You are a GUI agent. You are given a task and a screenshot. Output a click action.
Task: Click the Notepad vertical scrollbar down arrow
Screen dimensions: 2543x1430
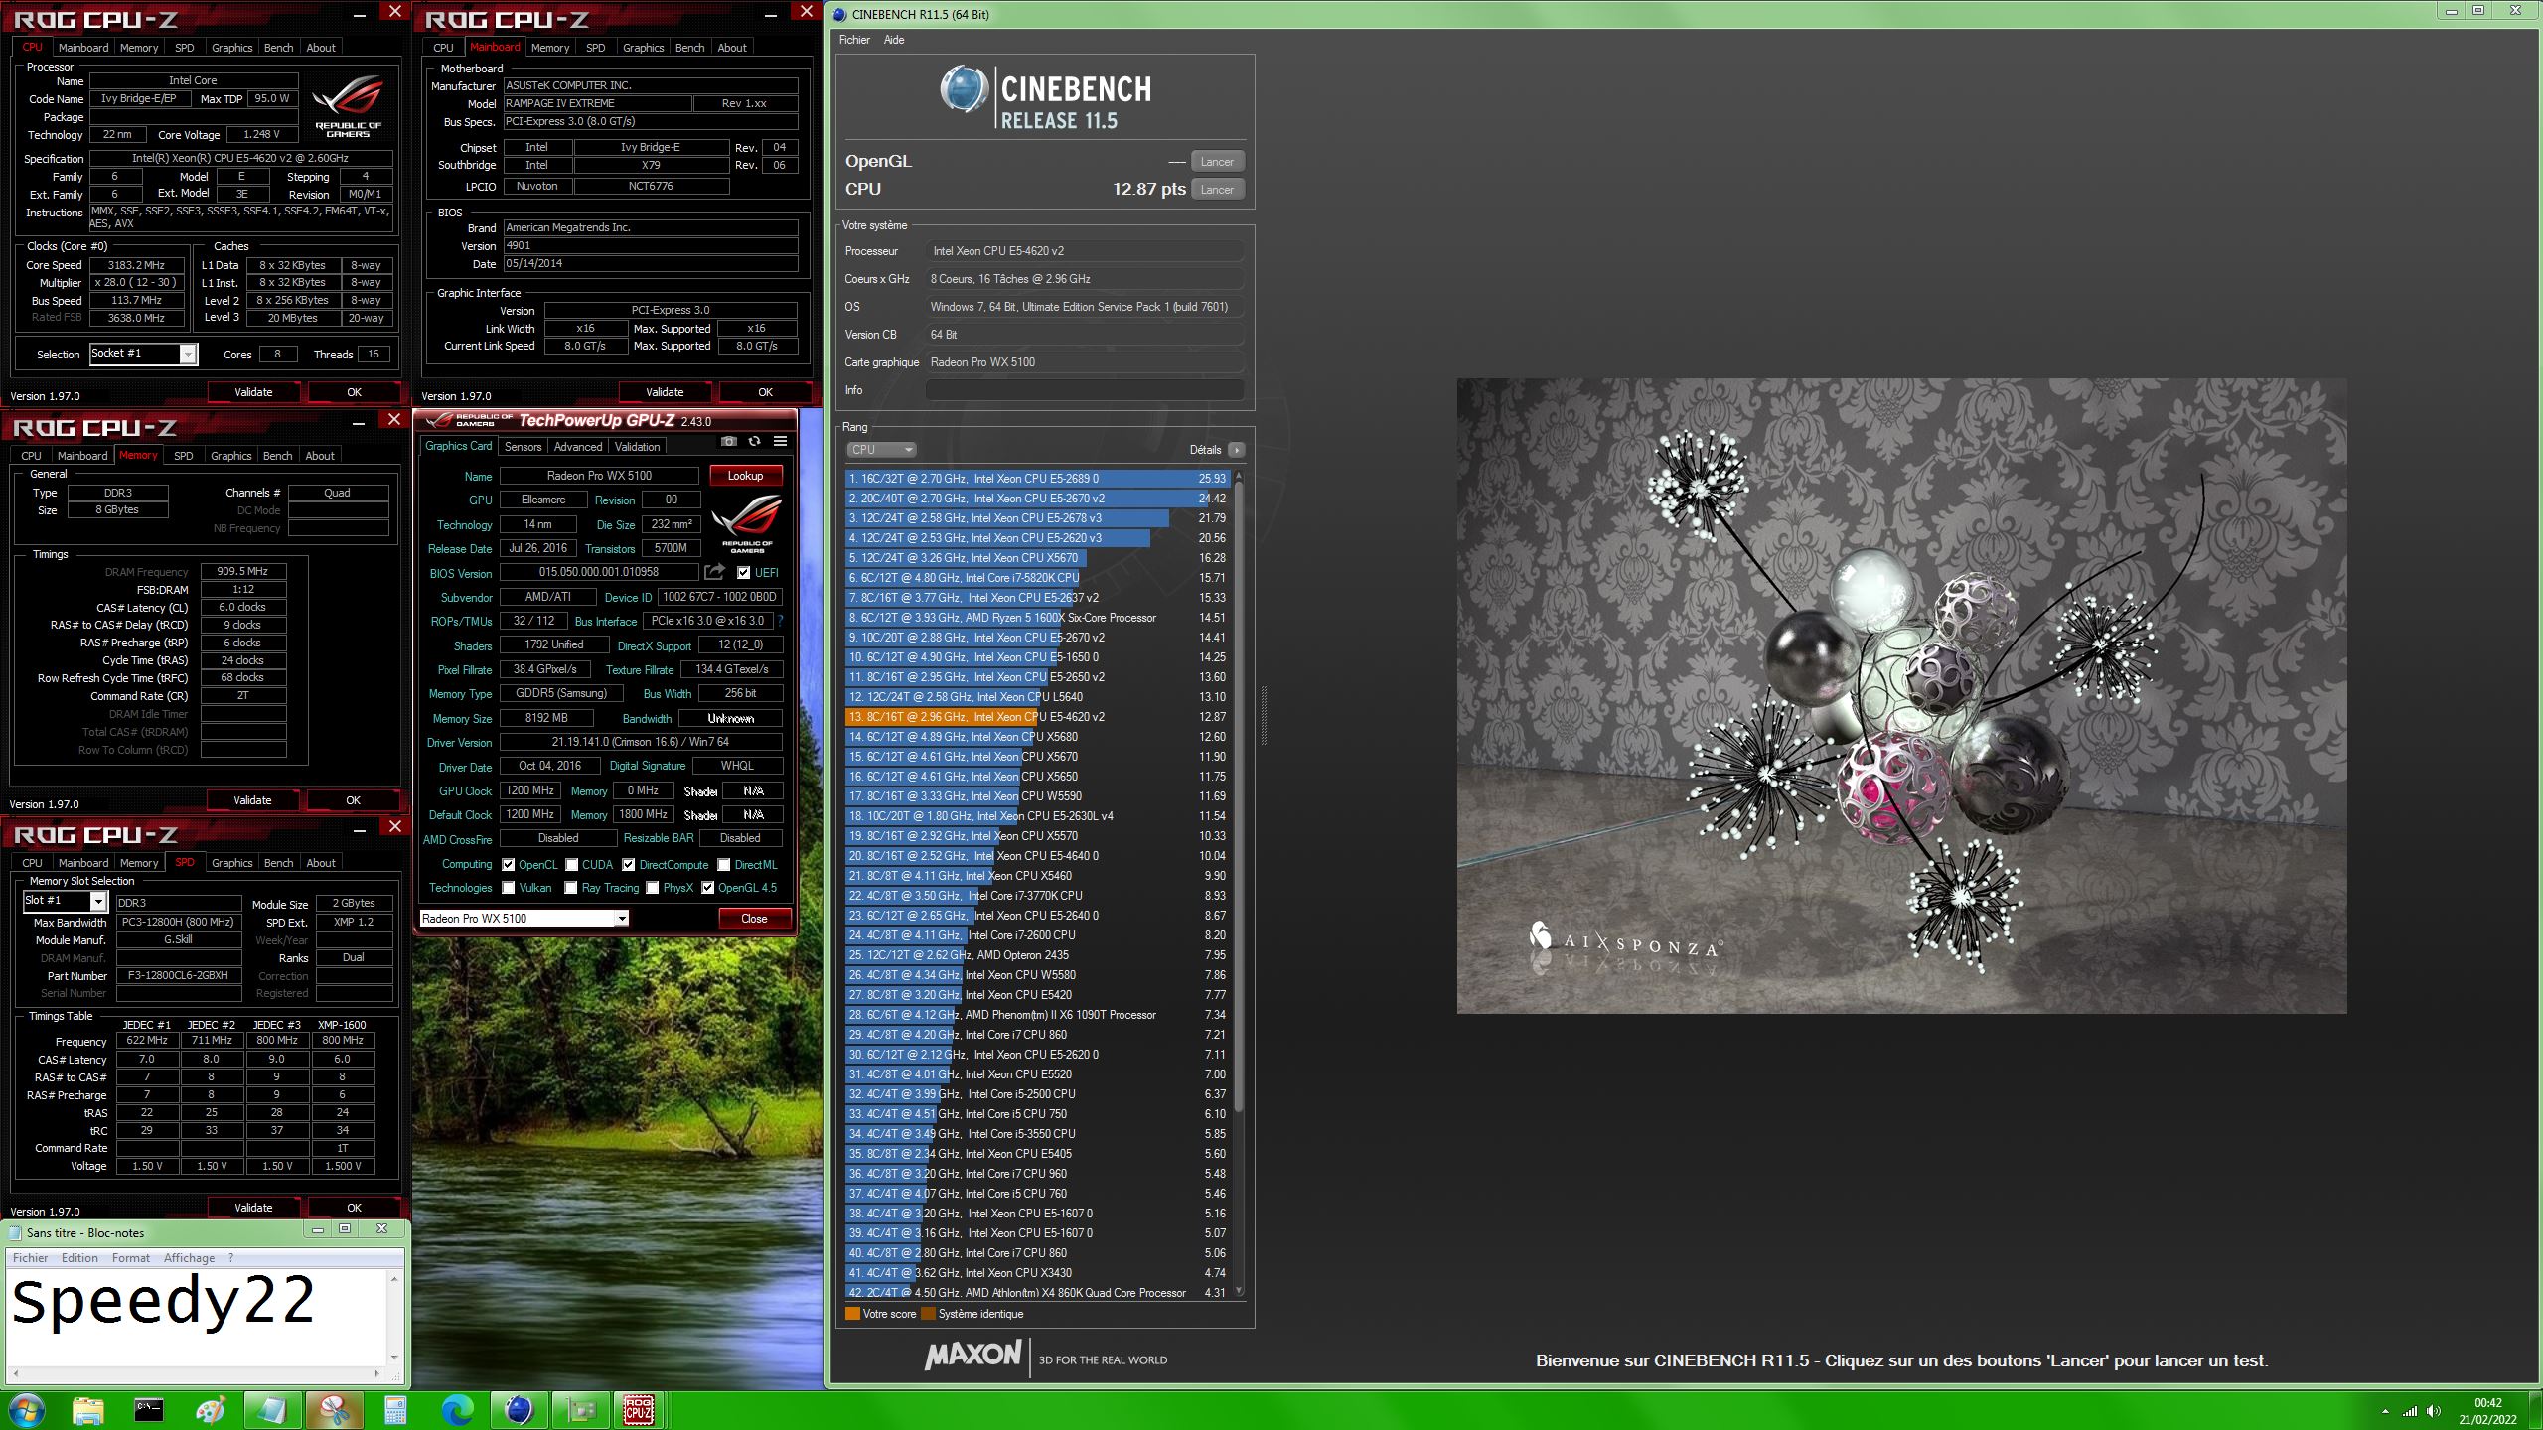(x=394, y=1358)
